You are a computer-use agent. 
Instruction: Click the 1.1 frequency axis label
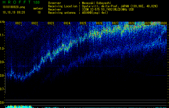click(x=2, y=35)
